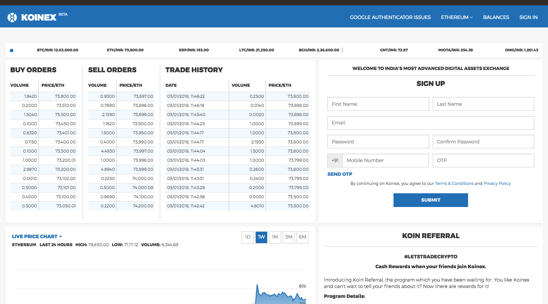
Task: Pick the OMG/INR ticker entry
Action: tap(521, 50)
